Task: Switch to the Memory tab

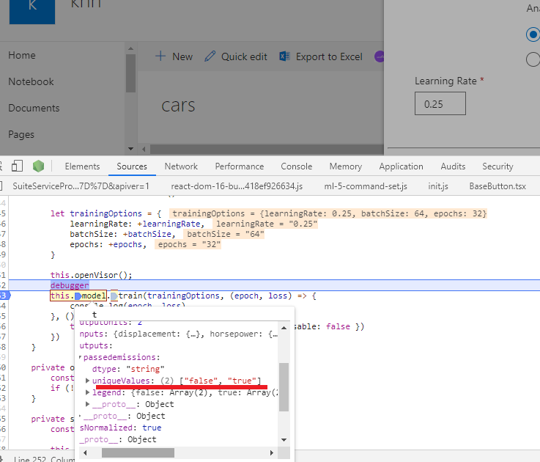Action: click(346, 166)
